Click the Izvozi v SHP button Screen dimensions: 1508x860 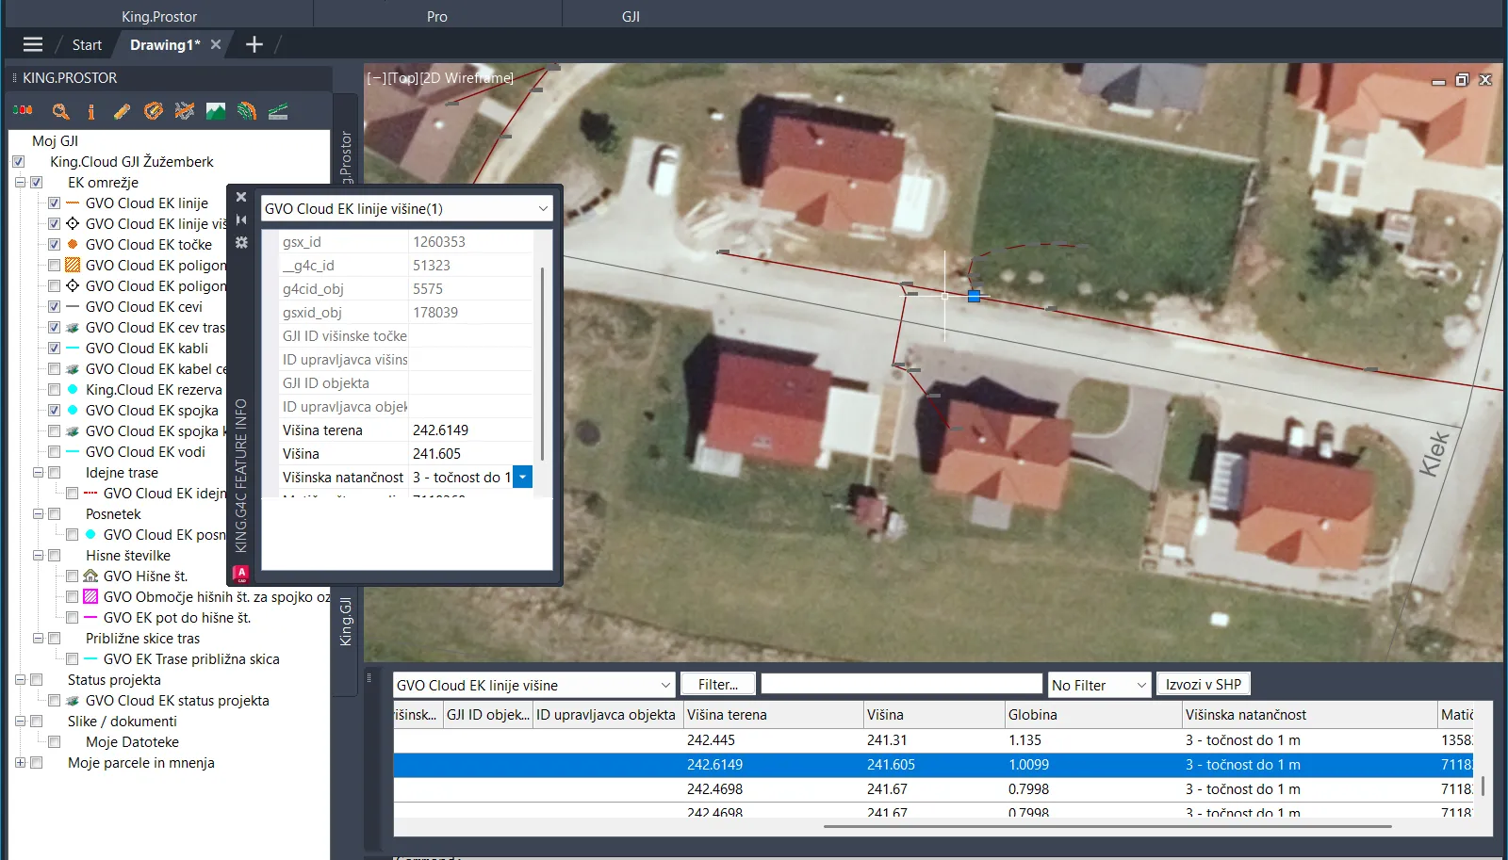tap(1203, 685)
